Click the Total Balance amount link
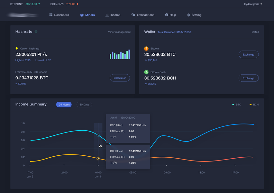This screenshot has width=274, height=193. (x=174, y=32)
